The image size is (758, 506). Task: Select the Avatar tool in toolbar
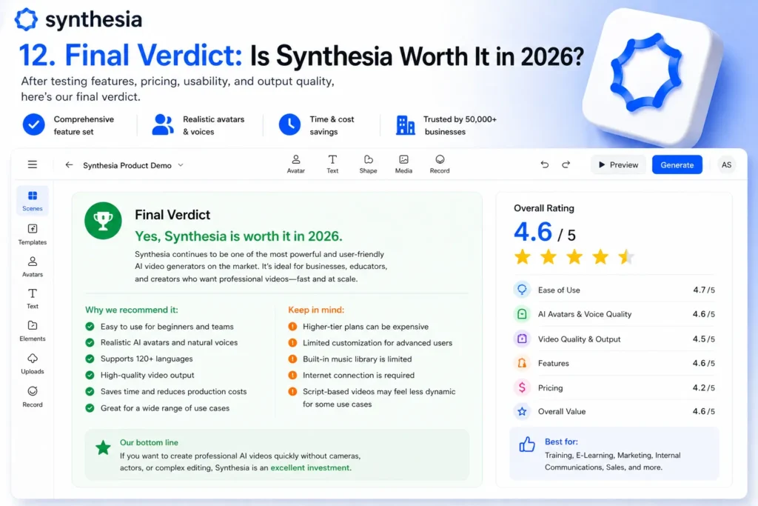(x=296, y=164)
